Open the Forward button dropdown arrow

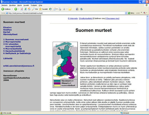tap(19, 9)
